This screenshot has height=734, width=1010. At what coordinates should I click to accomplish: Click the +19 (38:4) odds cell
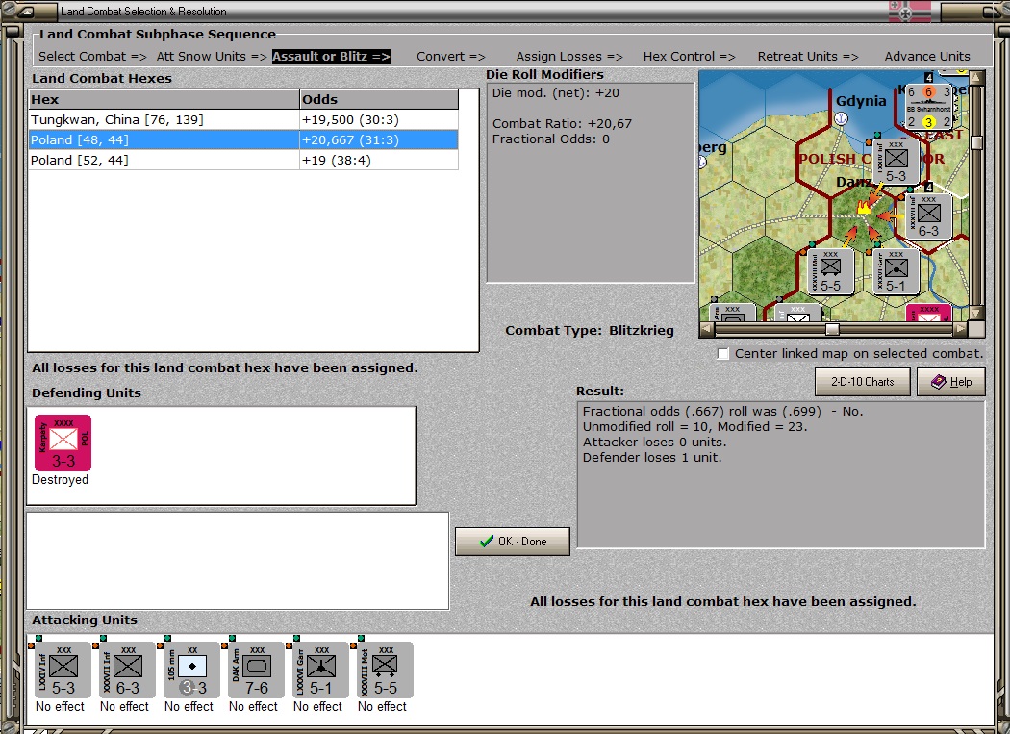(x=379, y=160)
